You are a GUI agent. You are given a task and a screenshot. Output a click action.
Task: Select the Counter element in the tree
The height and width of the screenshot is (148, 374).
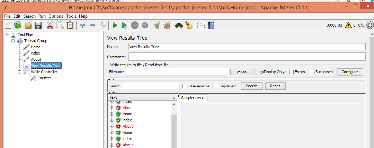(44, 78)
